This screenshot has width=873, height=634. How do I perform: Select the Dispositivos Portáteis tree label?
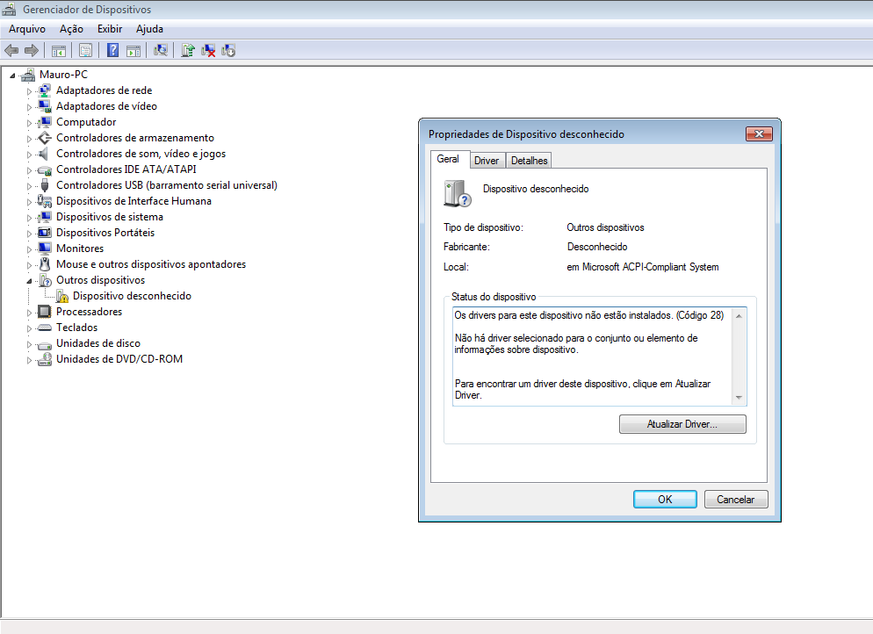tap(105, 233)
